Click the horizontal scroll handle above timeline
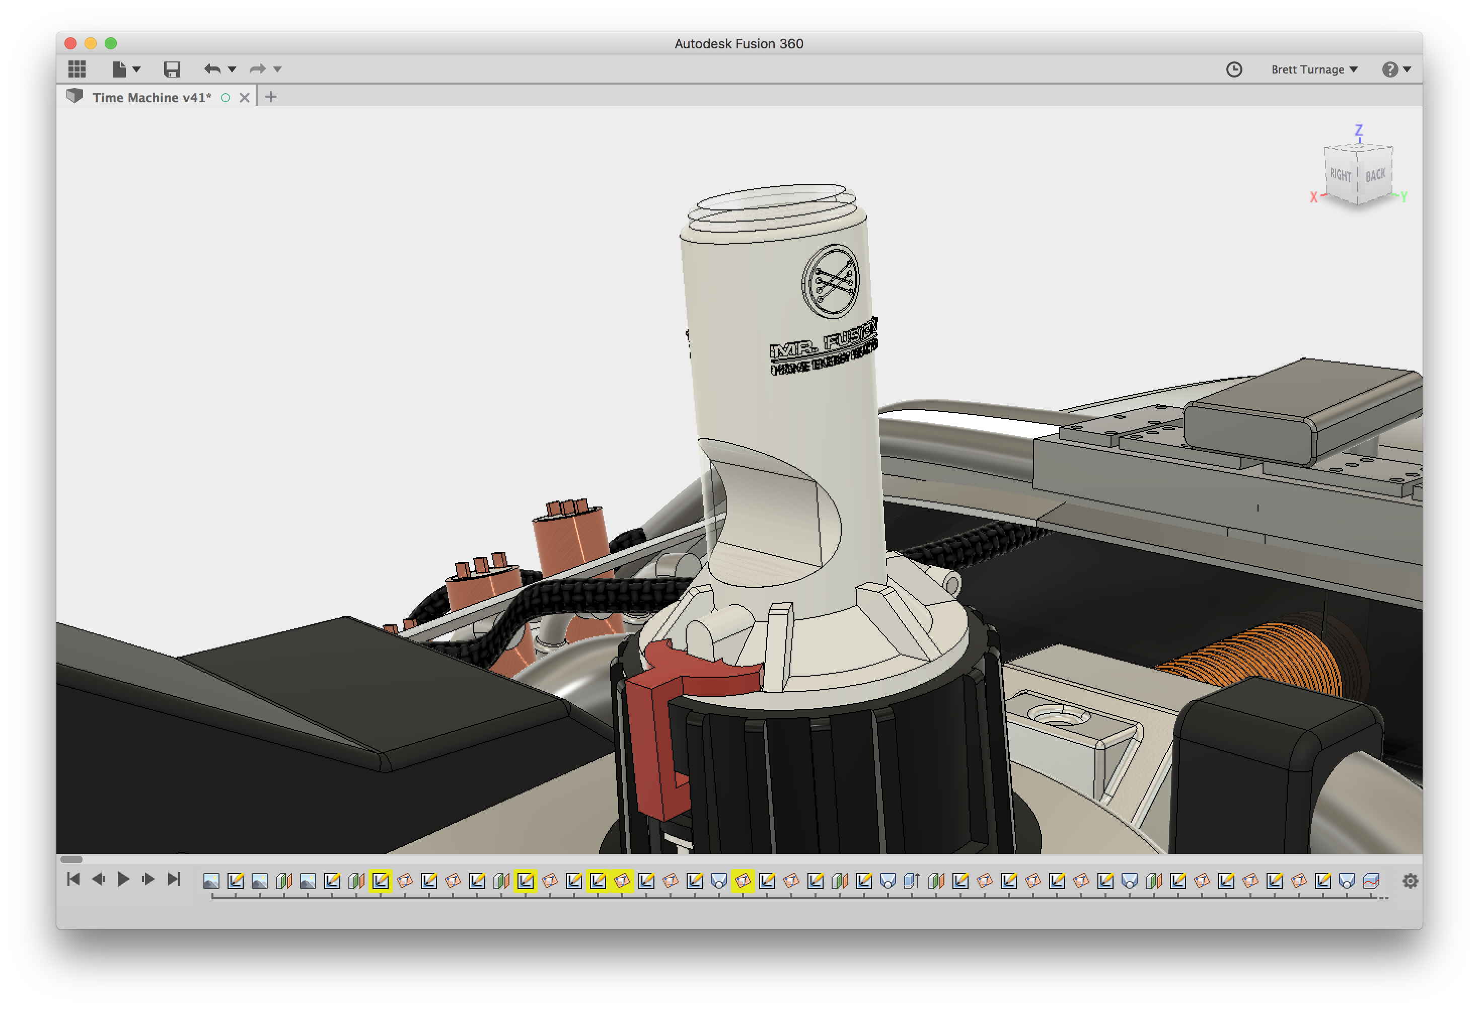The width and height of the screenshot is (1479, 1010). pos(71,859)
